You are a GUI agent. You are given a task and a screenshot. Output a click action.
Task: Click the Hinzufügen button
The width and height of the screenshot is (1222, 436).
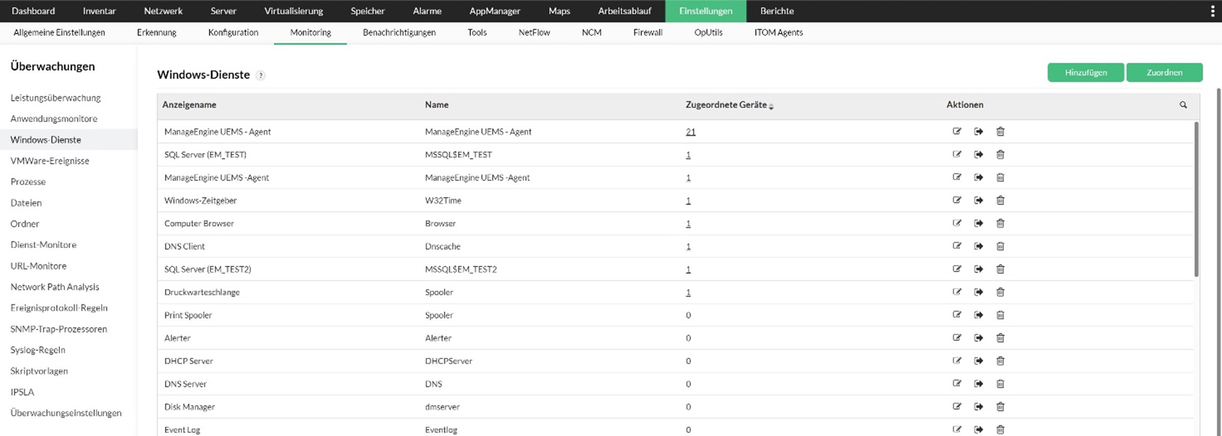pos(1086,72)
